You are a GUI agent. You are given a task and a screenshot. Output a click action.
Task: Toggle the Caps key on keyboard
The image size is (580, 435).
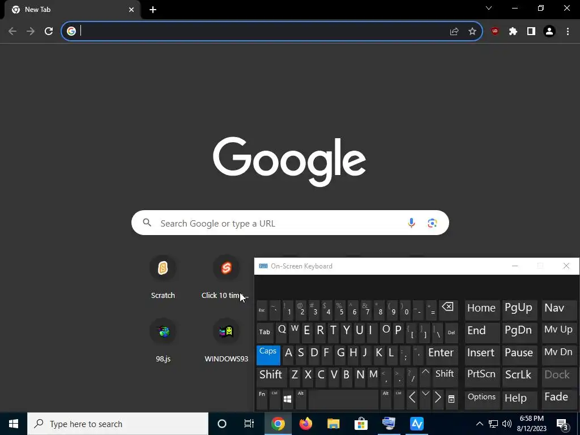pyautogui.click(x=268, y=355)
